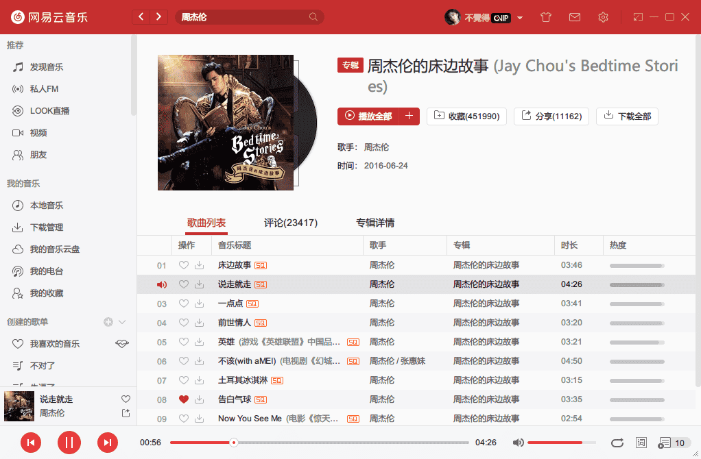
Task: Open the 专辑详情 tab
Action: click(375, 223)
